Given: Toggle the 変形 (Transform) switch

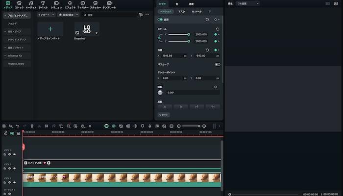Looking at the screenshot, I should 160,20.
